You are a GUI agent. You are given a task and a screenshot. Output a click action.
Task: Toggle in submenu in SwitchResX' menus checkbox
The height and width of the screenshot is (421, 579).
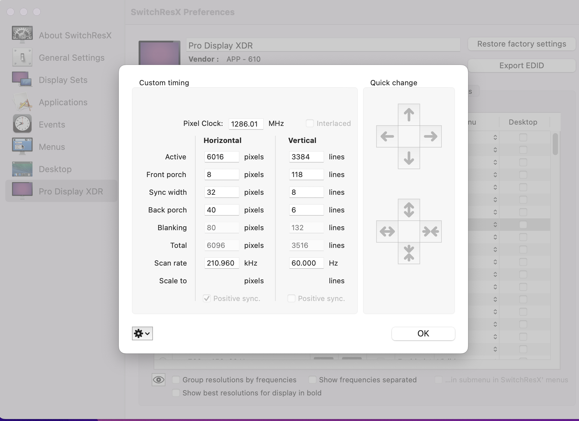(438, 380)
